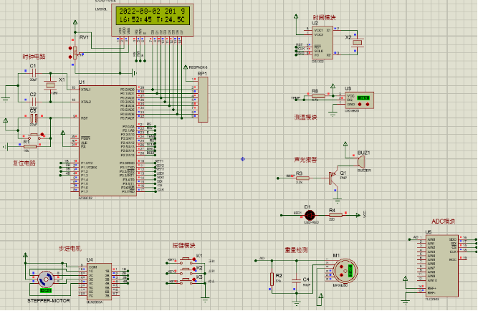
Task: Select resistor R8
Action: tap(318, 96)
